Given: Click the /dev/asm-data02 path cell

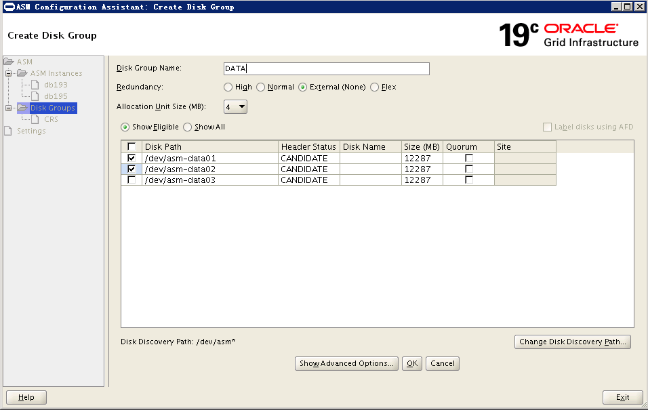Looking at the screenshot, I should coord(210,169).
